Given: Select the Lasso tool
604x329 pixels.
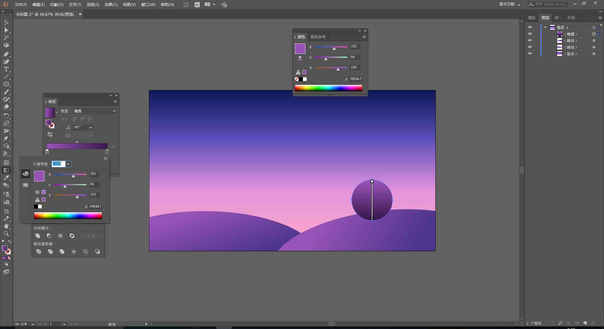Looking at the screenshot, I should (6, 45).
